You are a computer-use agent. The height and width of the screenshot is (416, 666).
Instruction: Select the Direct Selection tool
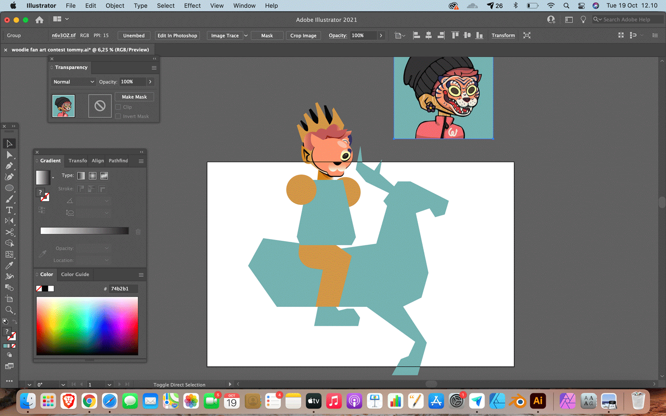click(x=9, y=155)
